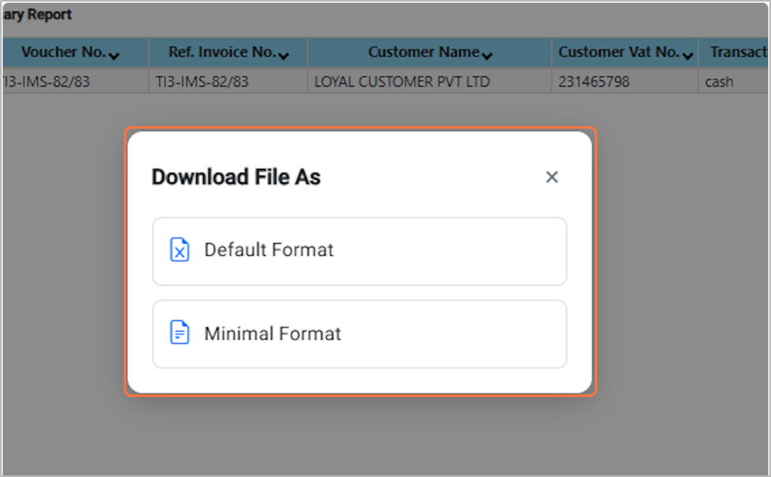
Task: Click the partially visible Transact column header
Action: point(737,53)
